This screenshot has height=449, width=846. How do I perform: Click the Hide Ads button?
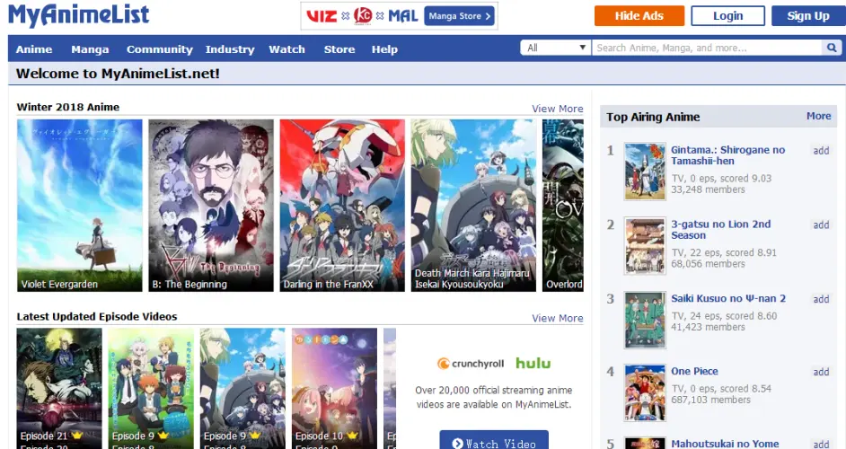click(639, 15)
